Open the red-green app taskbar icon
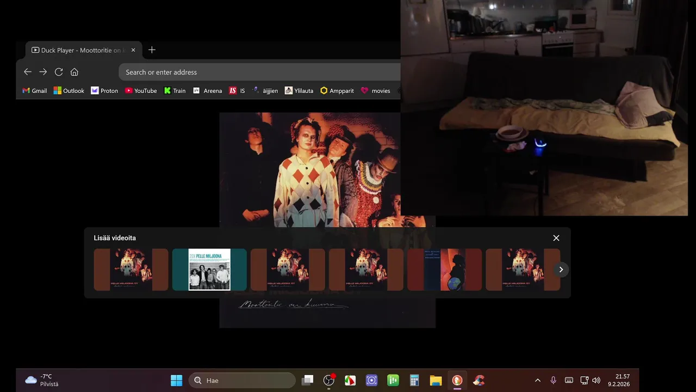Image resolution: width=696 pixels, height=392 pixels. tap(350, 381)
